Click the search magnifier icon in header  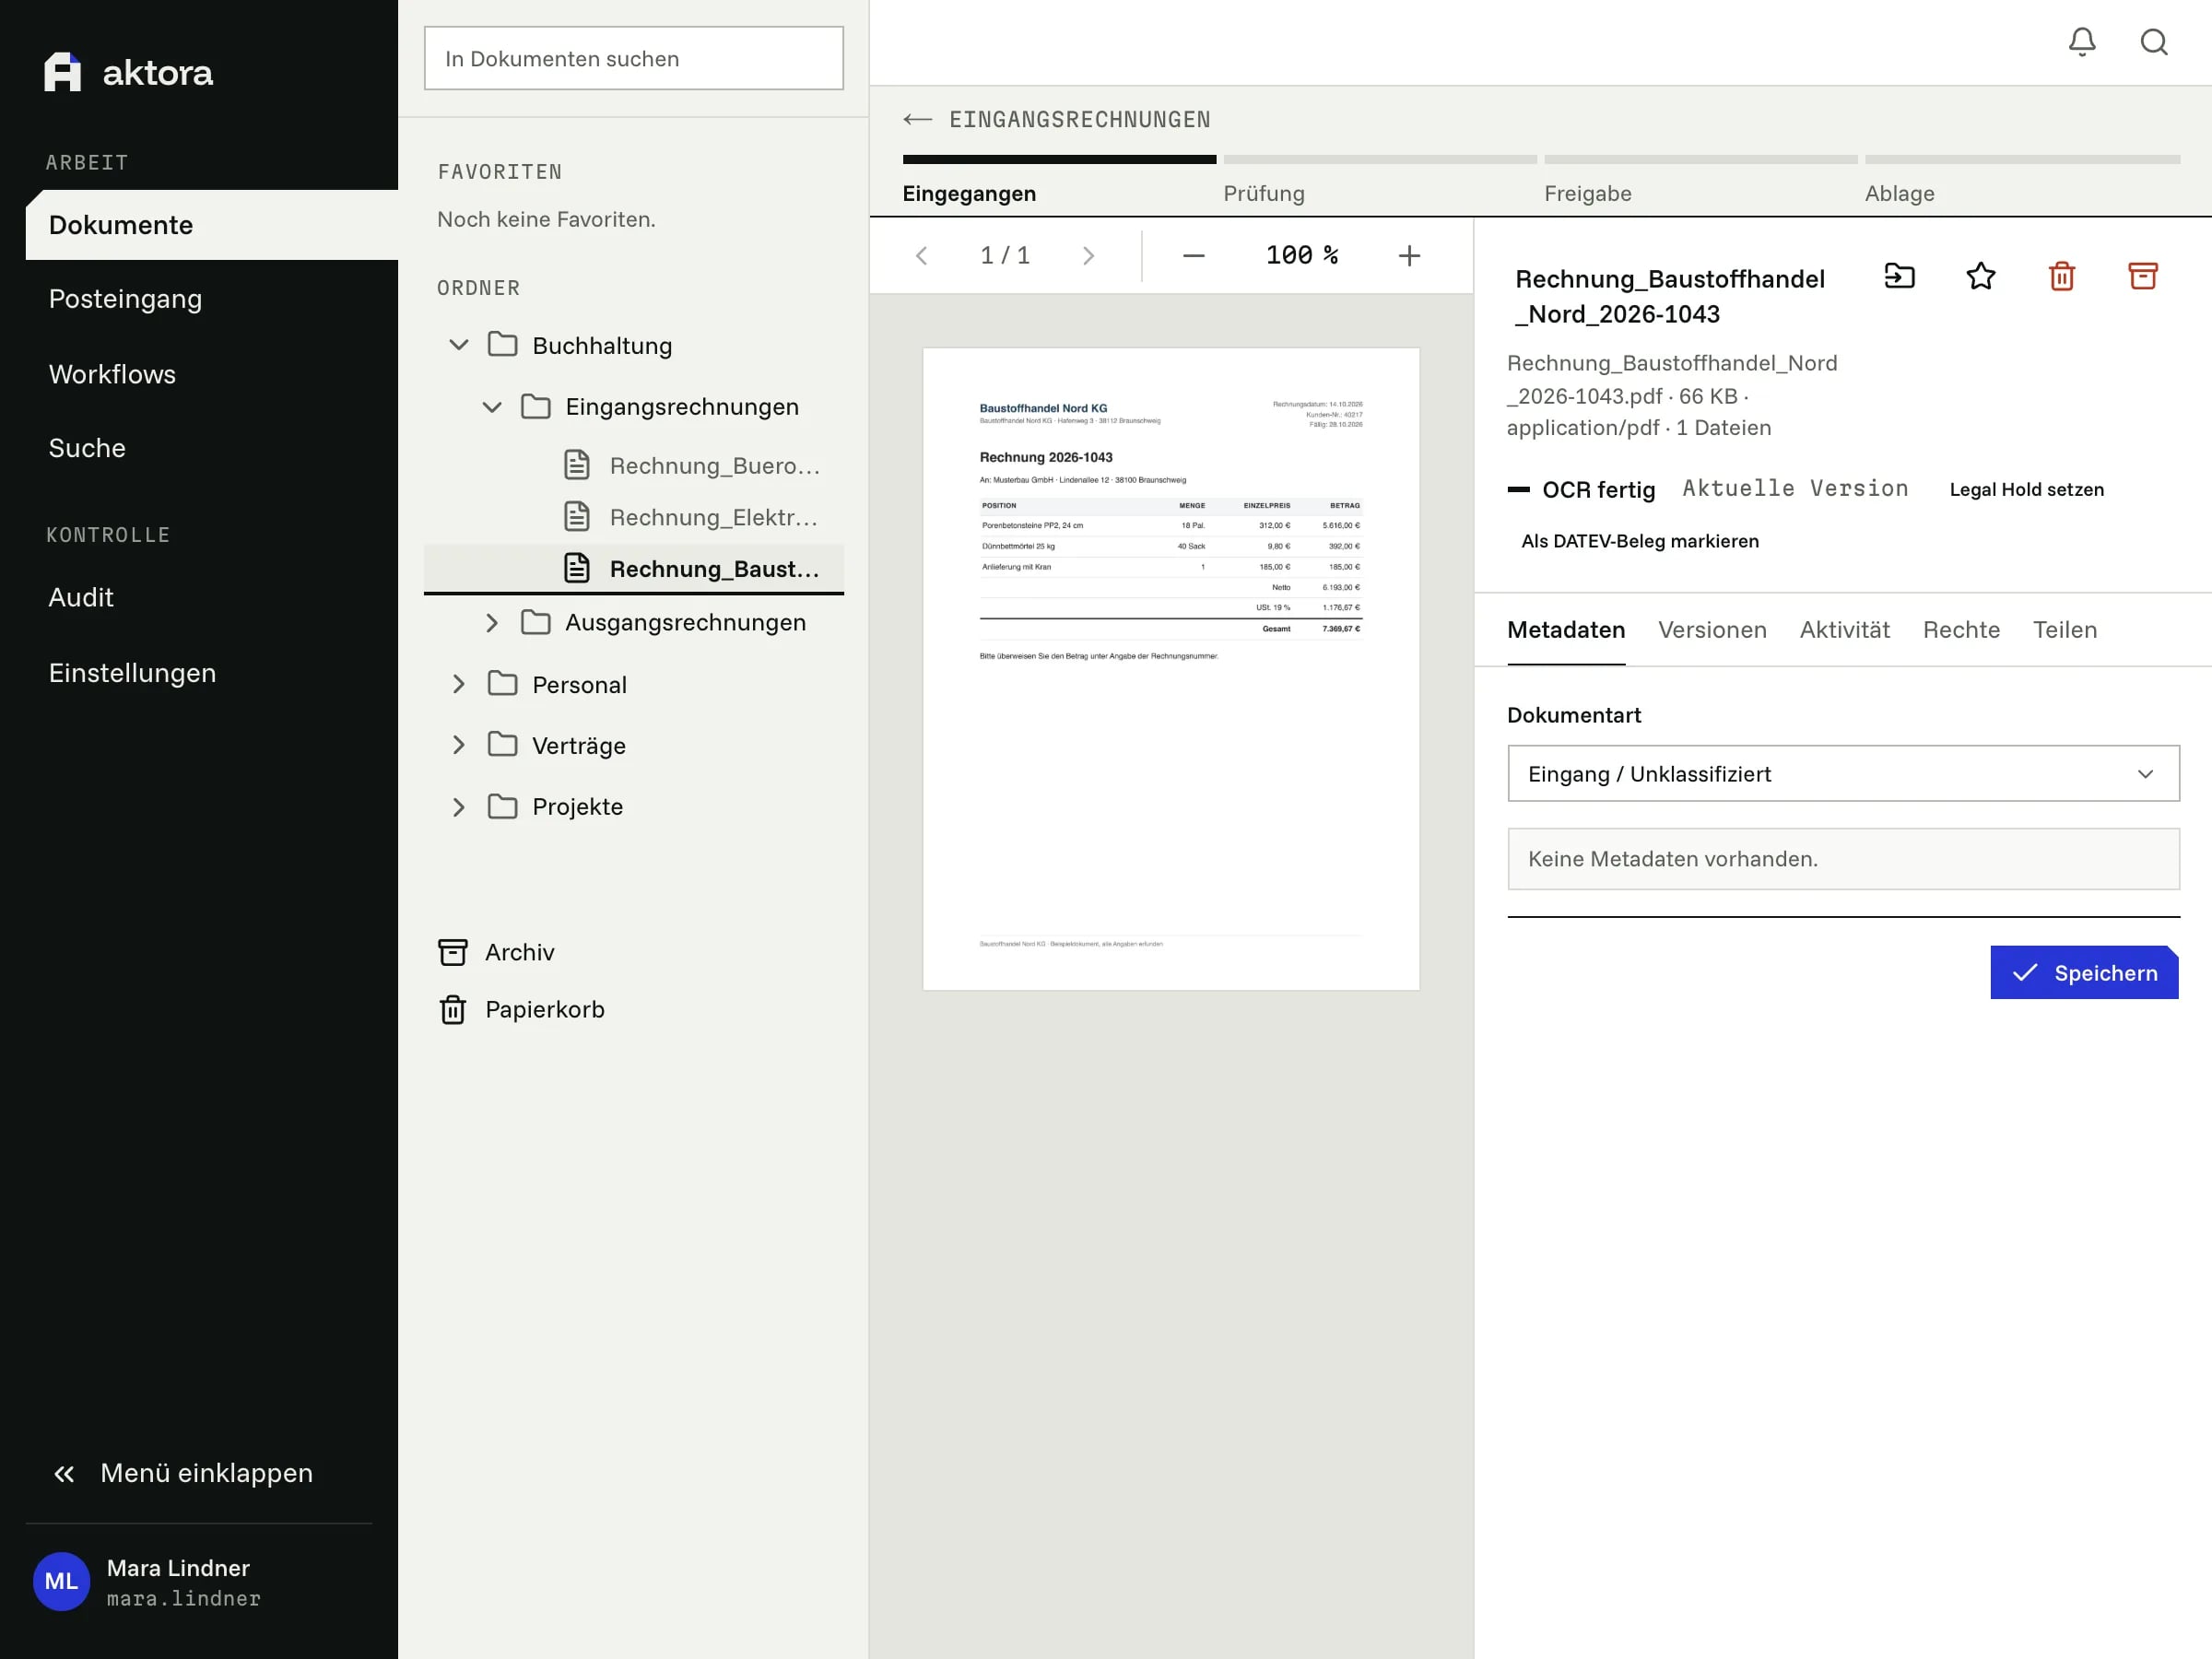pyautogui.click(x=2154, y=42)
